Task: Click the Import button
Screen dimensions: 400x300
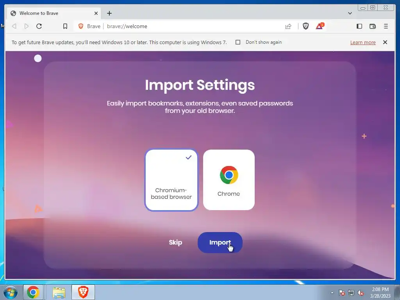Action: pyautogui.click(x=220, y=242)
